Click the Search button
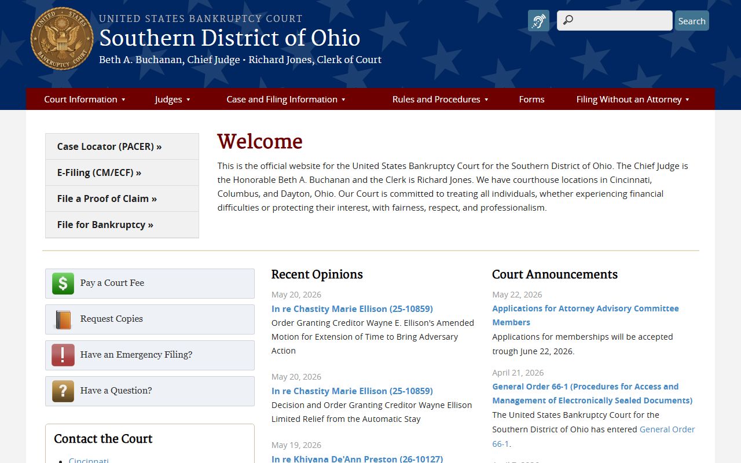741x463 pixels. pos(692,21)
